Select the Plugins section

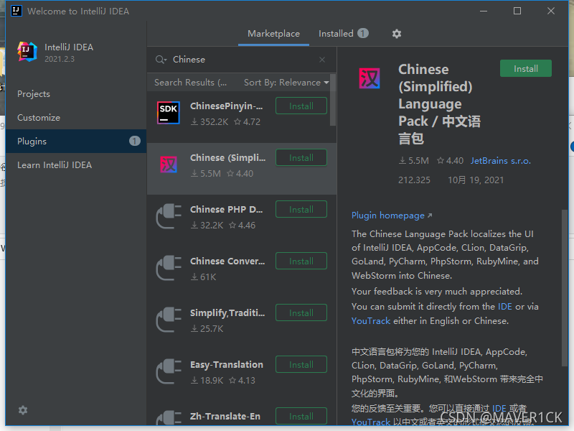(x=76, y=141)
